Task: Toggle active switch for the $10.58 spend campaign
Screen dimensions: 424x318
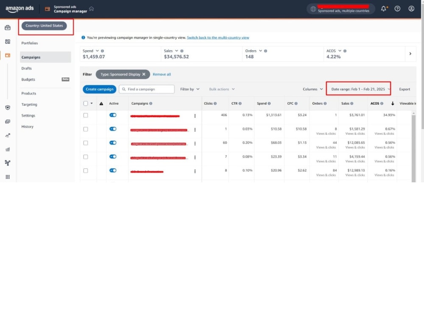Action: [113, 129]
